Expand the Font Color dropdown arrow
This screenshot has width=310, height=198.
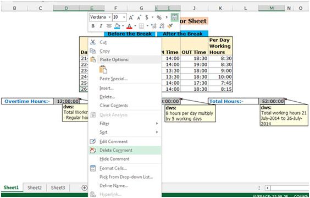135,26
